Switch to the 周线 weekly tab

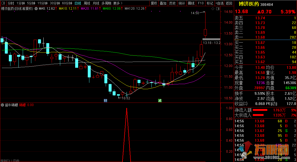(x=87, y=3)
